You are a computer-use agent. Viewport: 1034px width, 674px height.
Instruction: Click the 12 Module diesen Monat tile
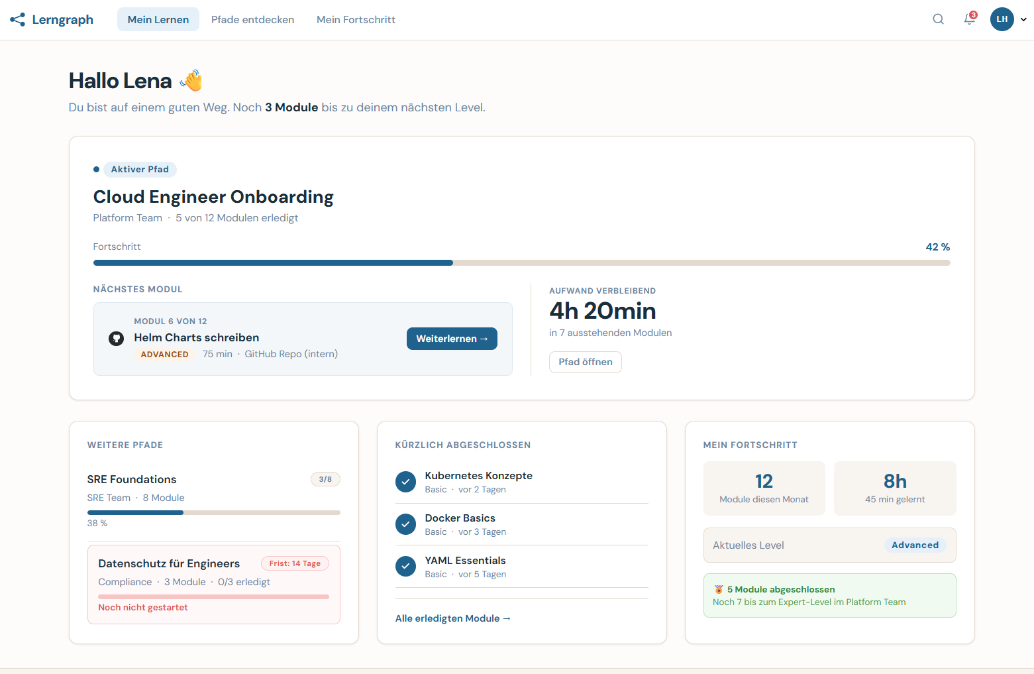click(764, 488)
